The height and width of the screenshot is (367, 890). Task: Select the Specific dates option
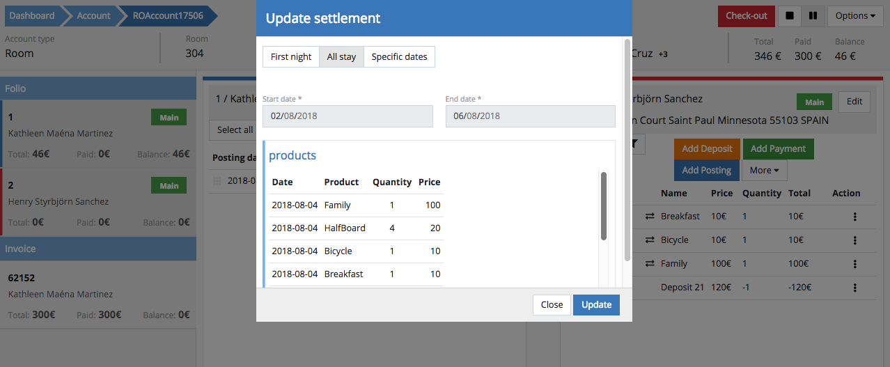coord(399,57)
